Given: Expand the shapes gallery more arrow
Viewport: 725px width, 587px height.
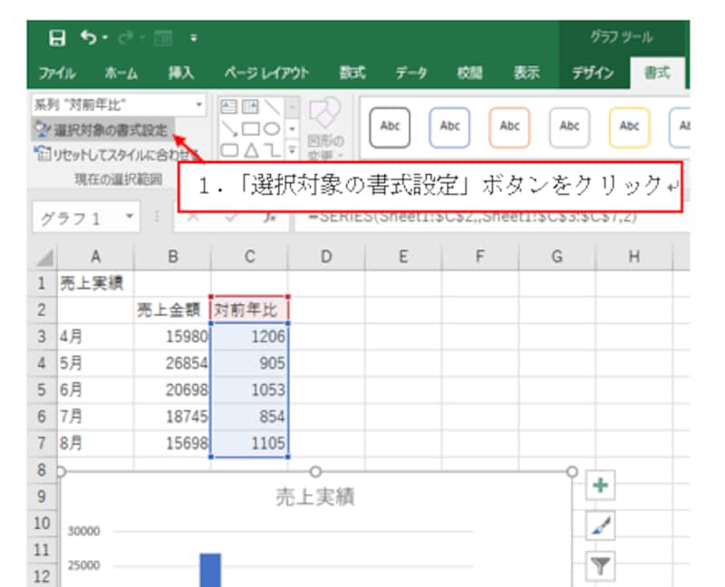Looking at the screenshot, I should (291, 149).
